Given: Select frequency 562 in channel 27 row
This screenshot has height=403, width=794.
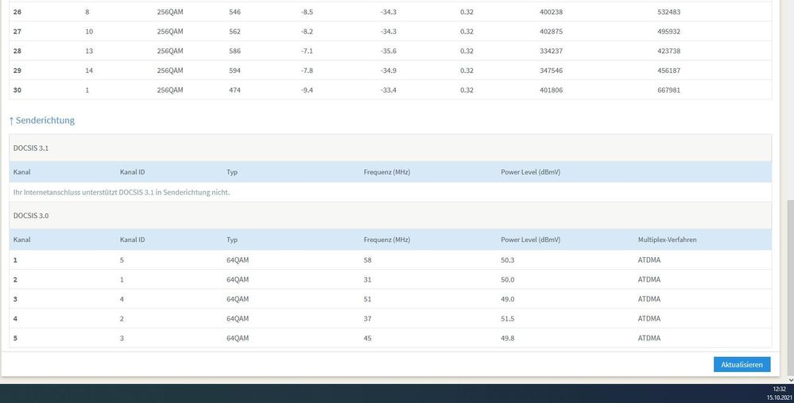Looking at the screenshot, I should click(234, 32).
